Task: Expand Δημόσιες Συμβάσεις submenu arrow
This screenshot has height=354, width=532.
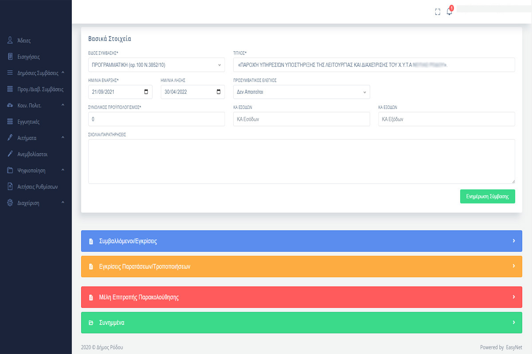Action: point(63,73)
